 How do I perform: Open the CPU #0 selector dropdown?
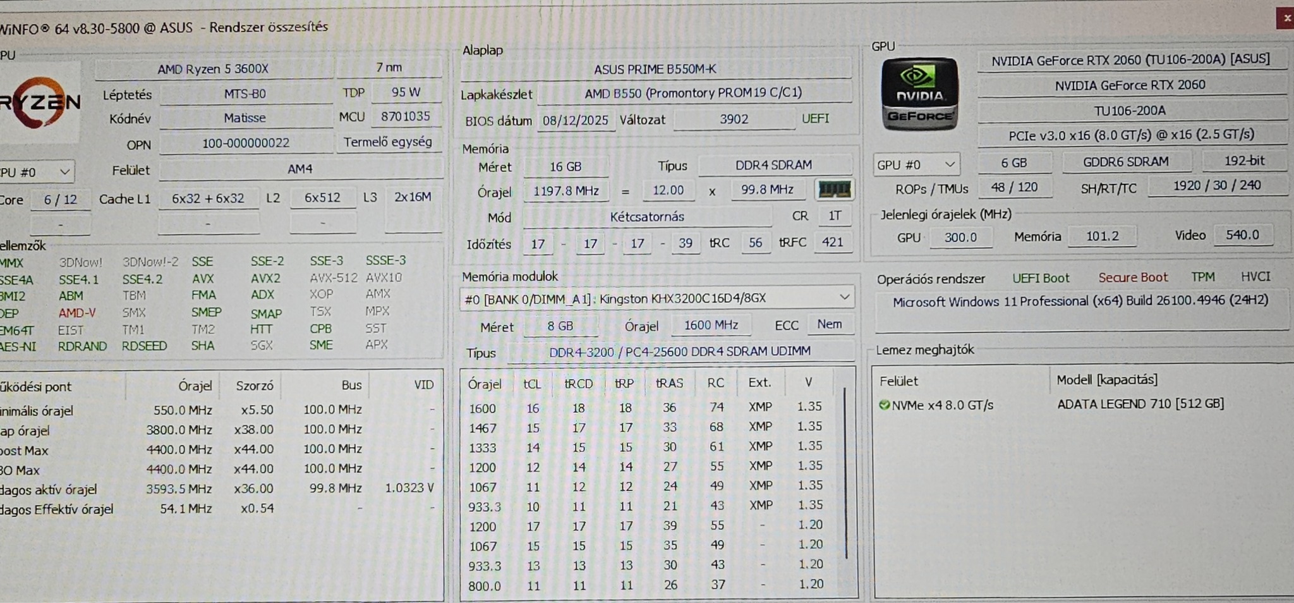(x=37, y=172)
